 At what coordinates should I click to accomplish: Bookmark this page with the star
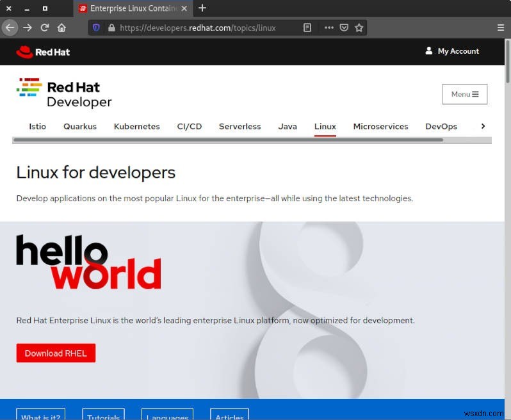pos(359,28)
